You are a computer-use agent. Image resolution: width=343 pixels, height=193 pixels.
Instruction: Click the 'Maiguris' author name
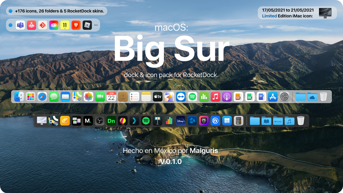click(x=204, y=151)
